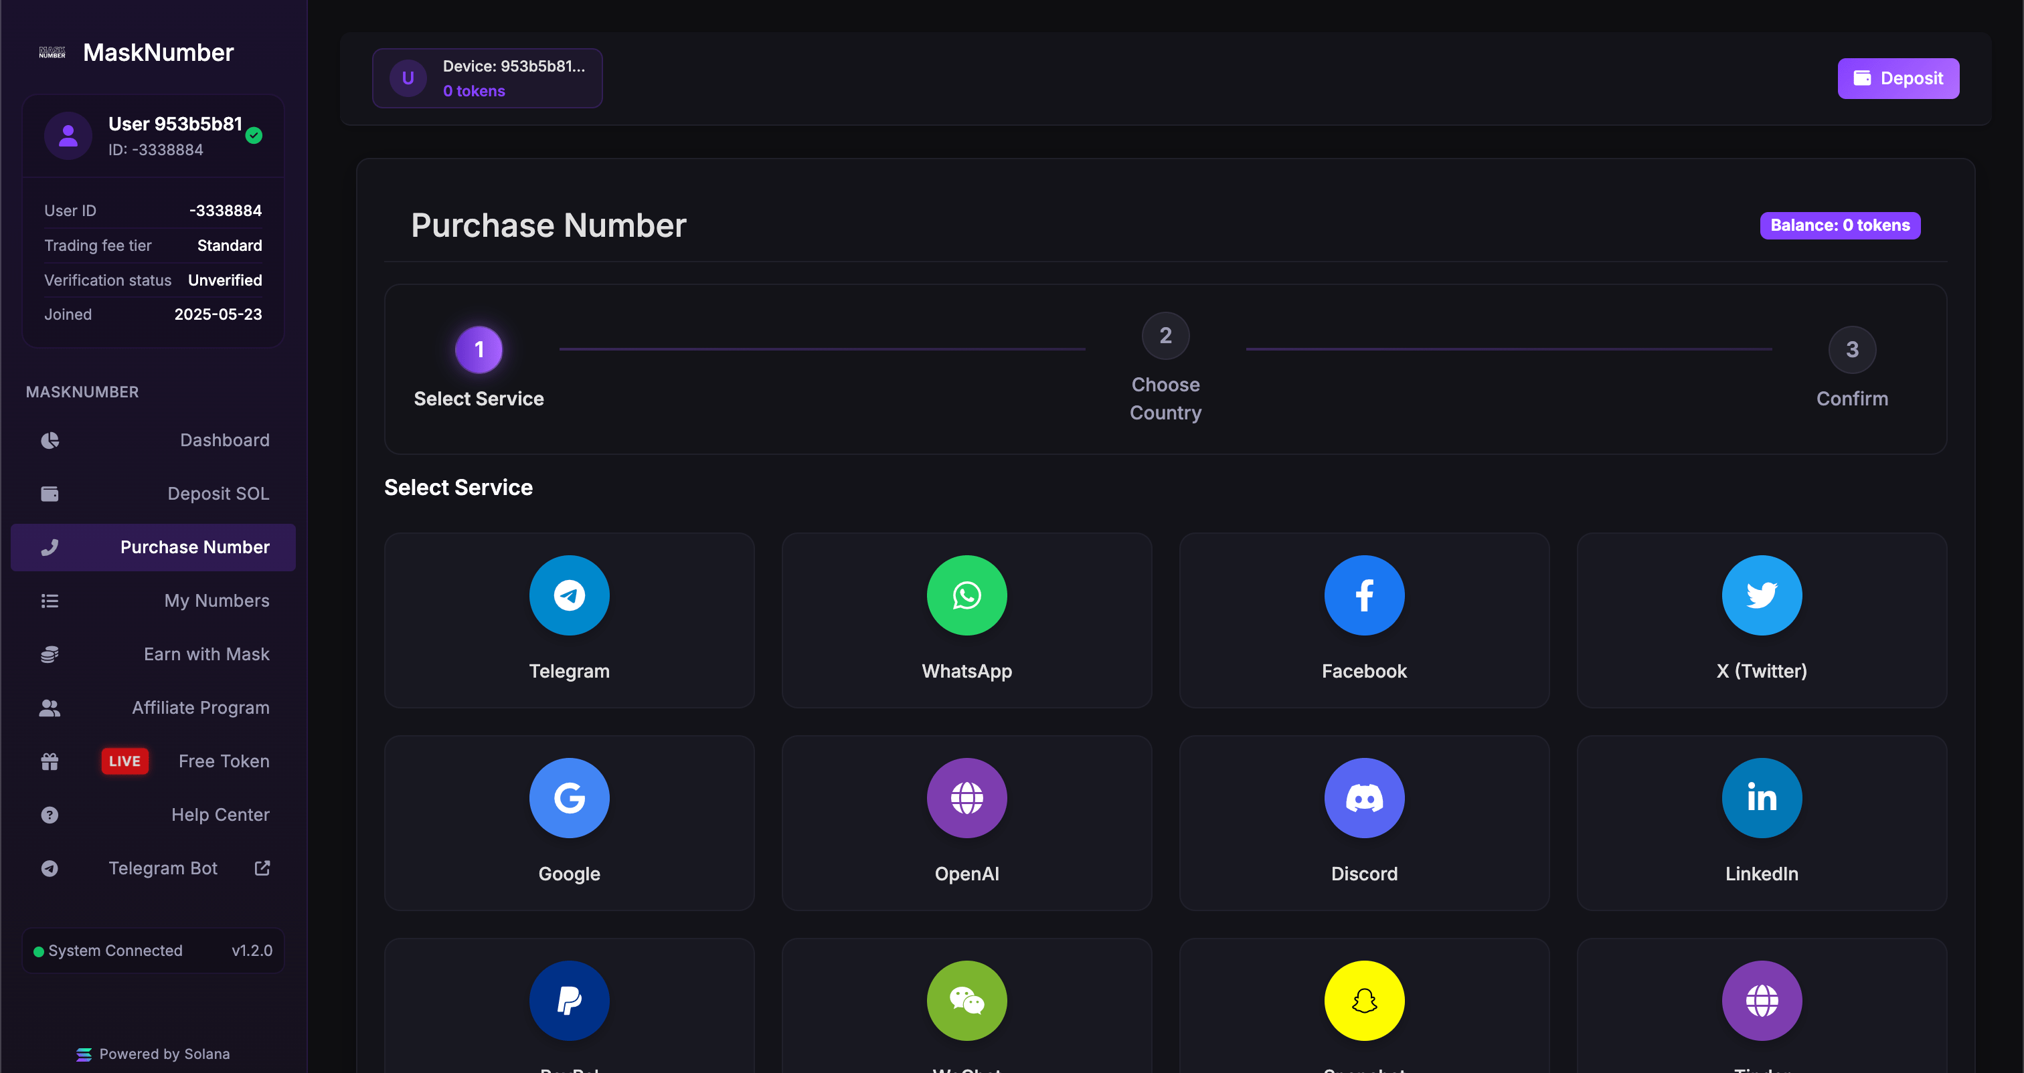Click the Free Token gift icon
This screenshot has width=2024, height=1073.
tap(50, 761)
